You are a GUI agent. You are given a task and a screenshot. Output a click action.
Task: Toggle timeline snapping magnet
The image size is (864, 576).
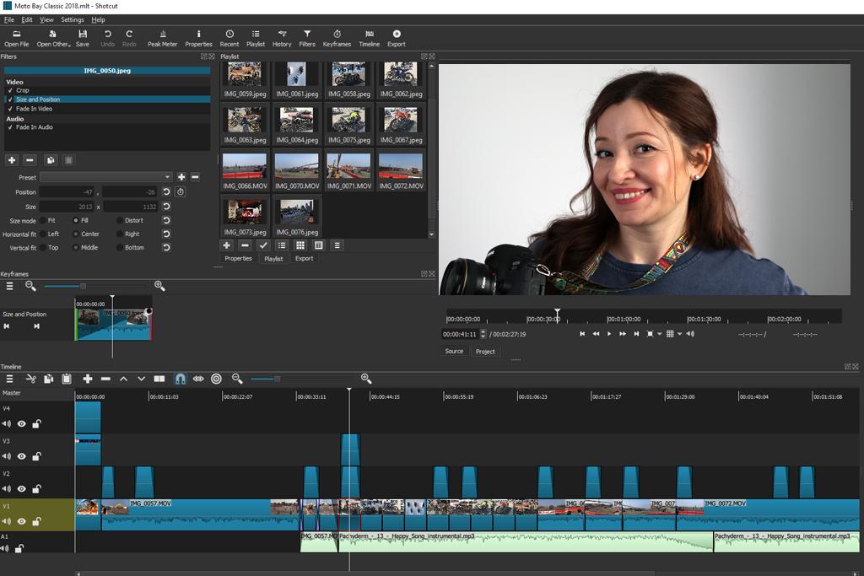click(x=181, y=379)
